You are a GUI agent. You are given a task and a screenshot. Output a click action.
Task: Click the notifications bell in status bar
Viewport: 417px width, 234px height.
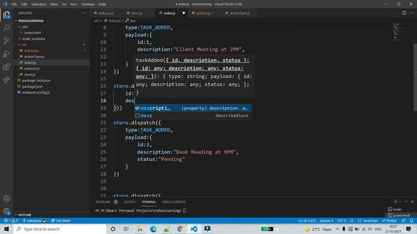tap(411, 220)
